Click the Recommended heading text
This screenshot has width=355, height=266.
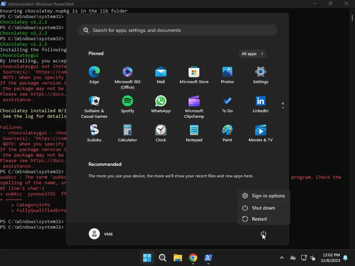click(105, 165)
